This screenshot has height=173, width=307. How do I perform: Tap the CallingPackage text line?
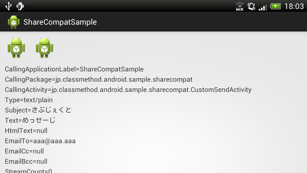click(98, 79)
